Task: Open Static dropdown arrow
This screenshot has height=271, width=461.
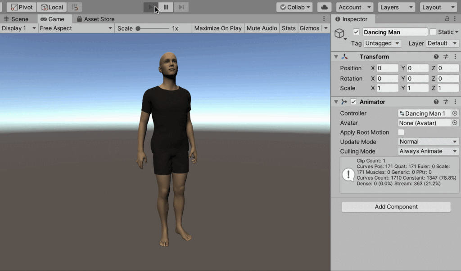Action: pyautogui.click(x=457, y=32)
